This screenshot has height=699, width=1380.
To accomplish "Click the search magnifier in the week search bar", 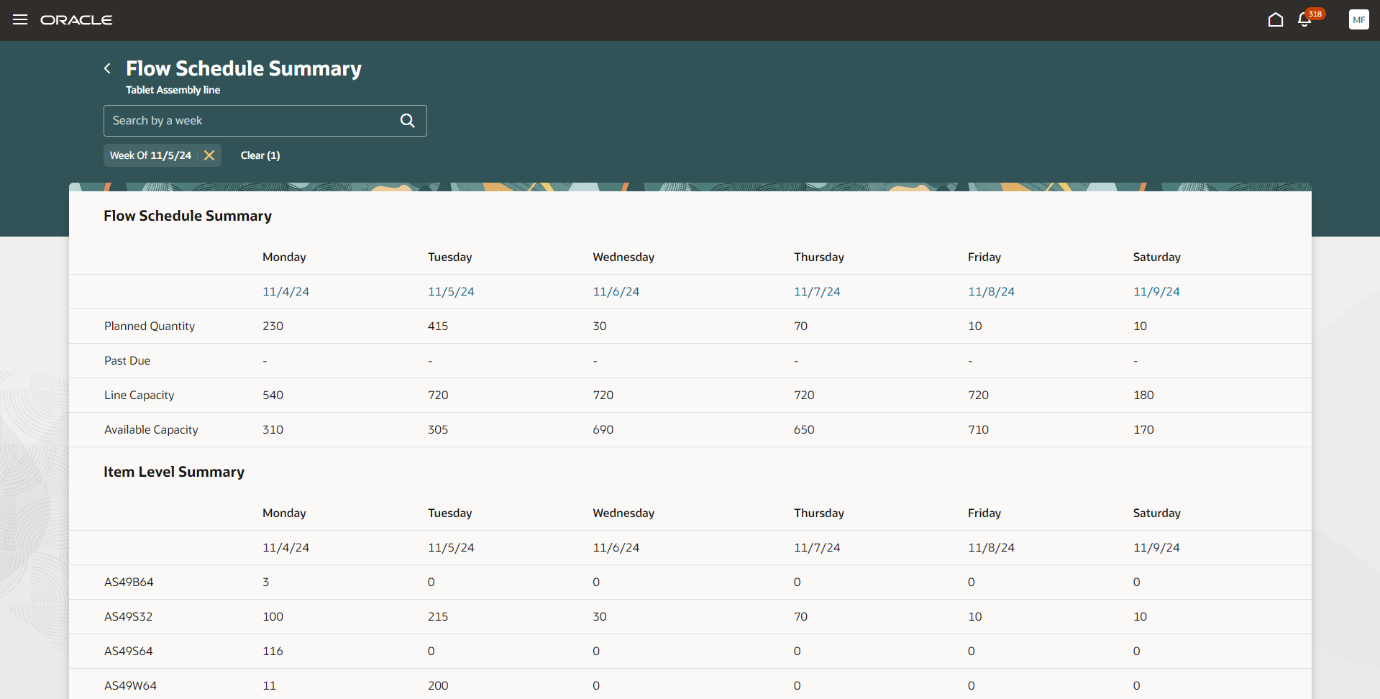I will point(407,120).
